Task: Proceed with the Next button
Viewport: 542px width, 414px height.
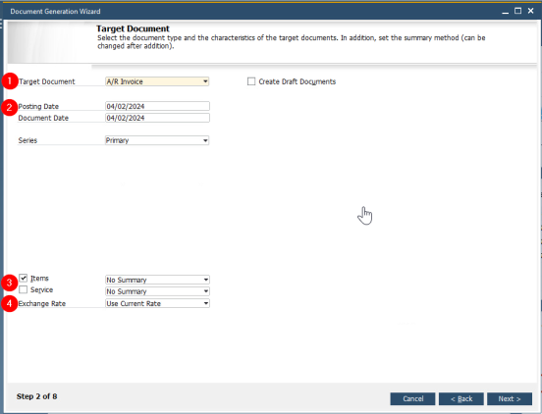Action: coord(510,399)
